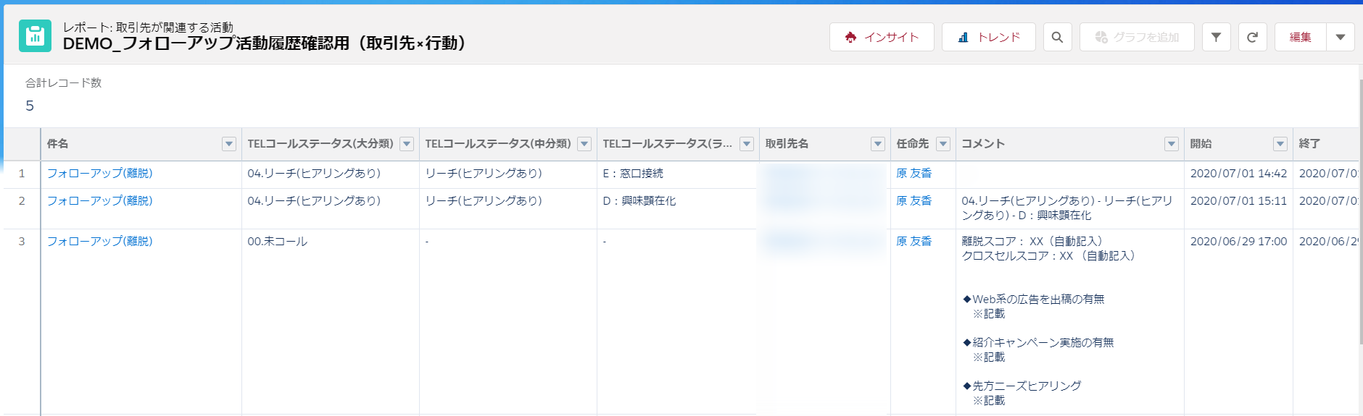
Task: Refresh the report with the reload icon
Action: pyautogui.click(x=1252, y=37)
